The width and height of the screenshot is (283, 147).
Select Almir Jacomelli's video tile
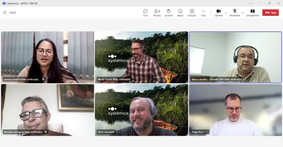coord(141,109)
